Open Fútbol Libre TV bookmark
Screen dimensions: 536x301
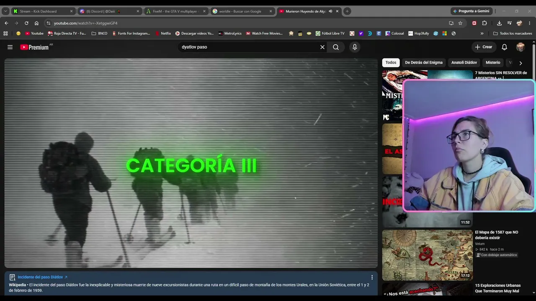click(x=330, y=33)
